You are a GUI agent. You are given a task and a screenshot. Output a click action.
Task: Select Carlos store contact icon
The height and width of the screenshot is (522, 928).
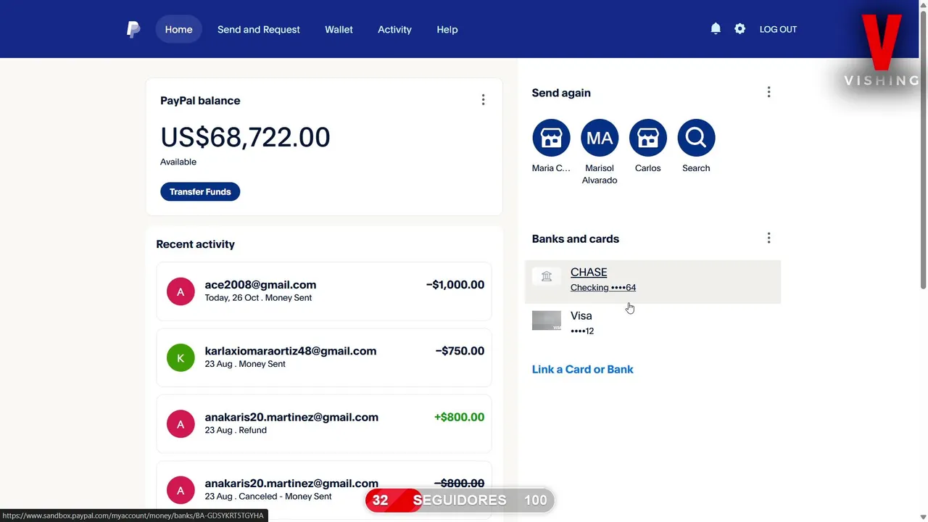pos(647,138)
